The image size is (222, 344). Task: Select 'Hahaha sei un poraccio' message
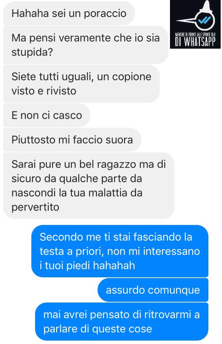[x=69, y=13]
